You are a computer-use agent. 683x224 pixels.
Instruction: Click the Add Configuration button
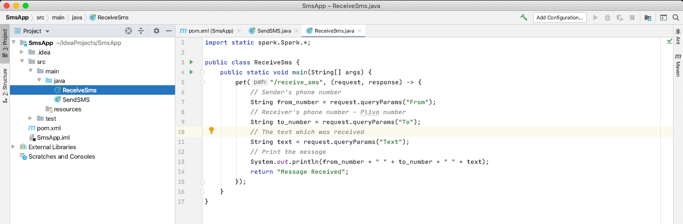pos(559,18)
